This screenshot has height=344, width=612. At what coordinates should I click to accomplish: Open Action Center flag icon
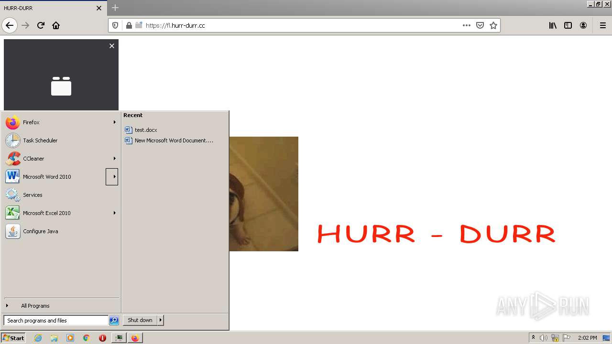pyautogui.click(x=567, y=338)
